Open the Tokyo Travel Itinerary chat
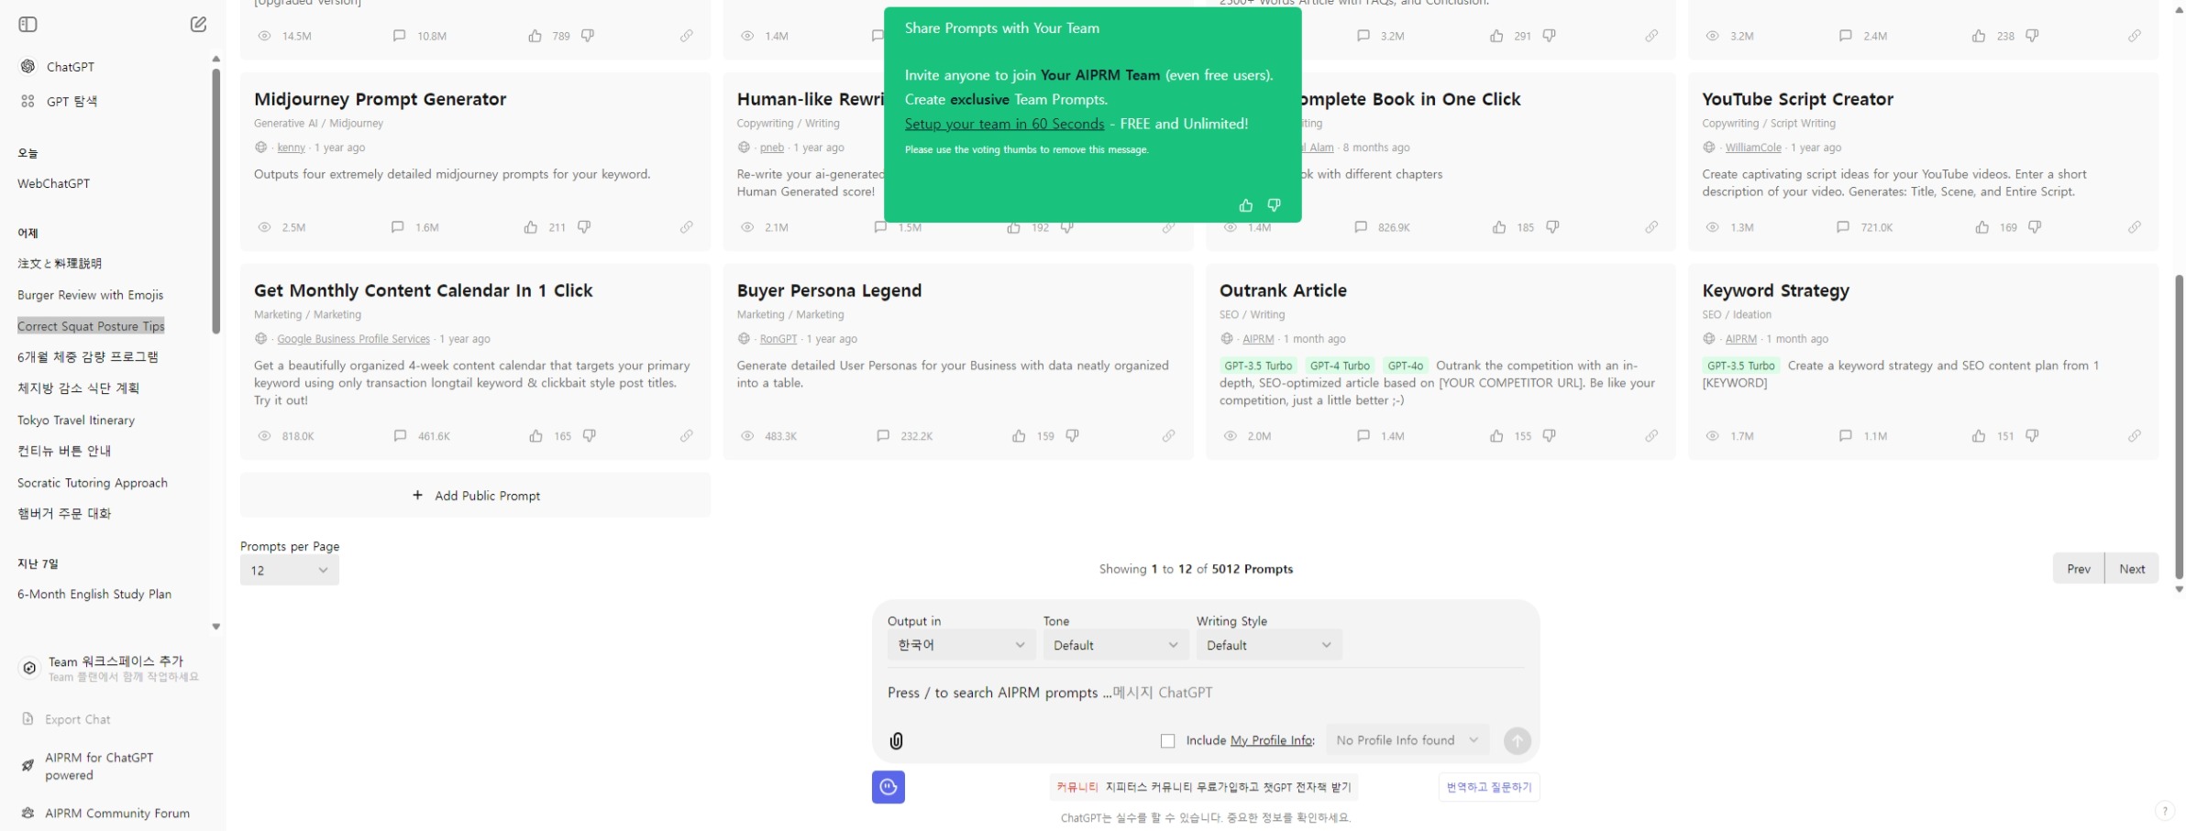 pos(76,420)
